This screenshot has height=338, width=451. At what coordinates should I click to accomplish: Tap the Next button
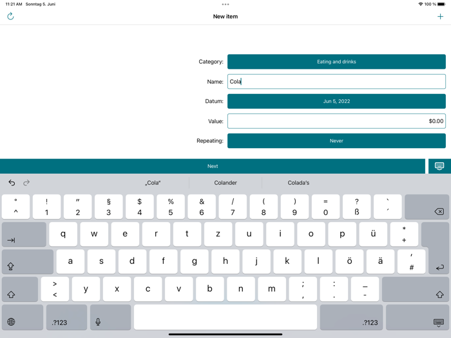click(x=213, y=166)
